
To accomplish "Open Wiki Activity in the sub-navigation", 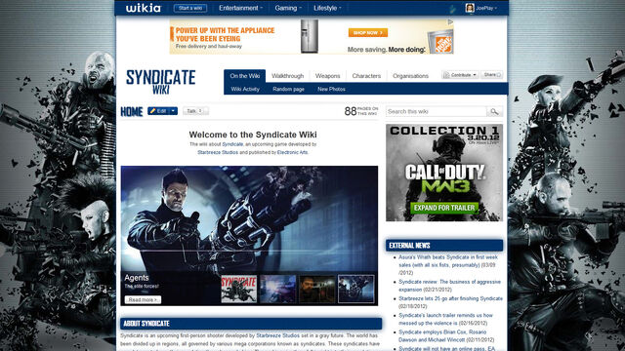I will (245, 89).
